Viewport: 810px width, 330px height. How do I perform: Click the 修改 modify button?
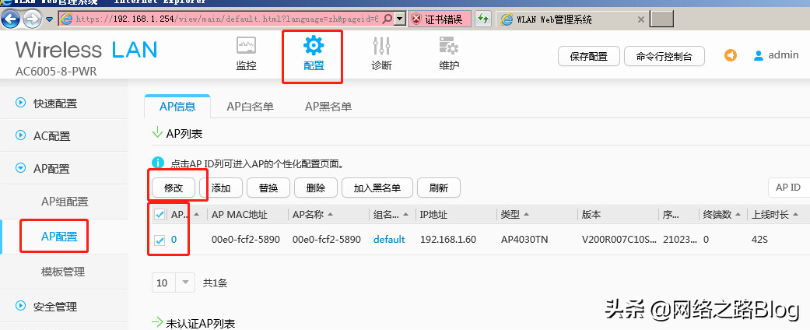click(x=174, y=188)
